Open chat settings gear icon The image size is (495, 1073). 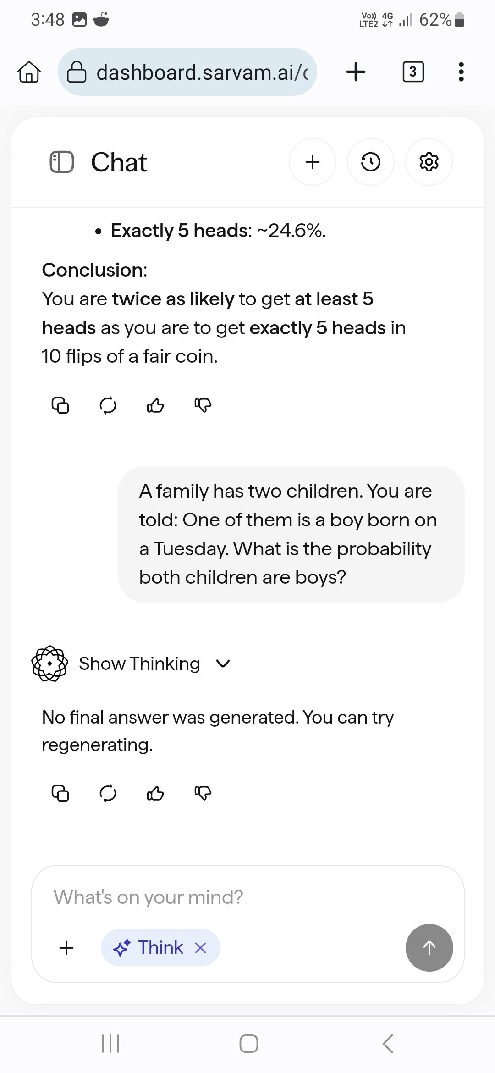tap(429, 162)
